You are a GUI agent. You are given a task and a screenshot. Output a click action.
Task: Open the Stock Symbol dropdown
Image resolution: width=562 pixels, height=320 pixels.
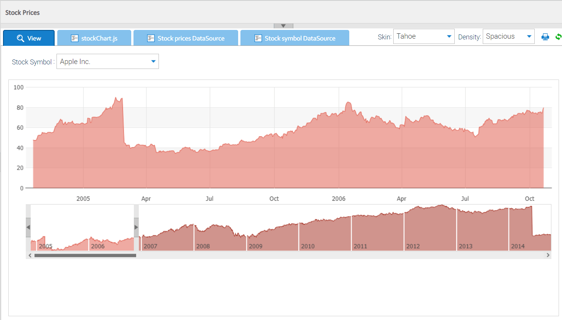[x=108, y=61]
